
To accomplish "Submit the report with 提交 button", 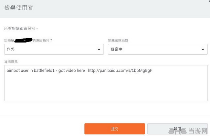I will pyautogui.click(x=115, y=129).
